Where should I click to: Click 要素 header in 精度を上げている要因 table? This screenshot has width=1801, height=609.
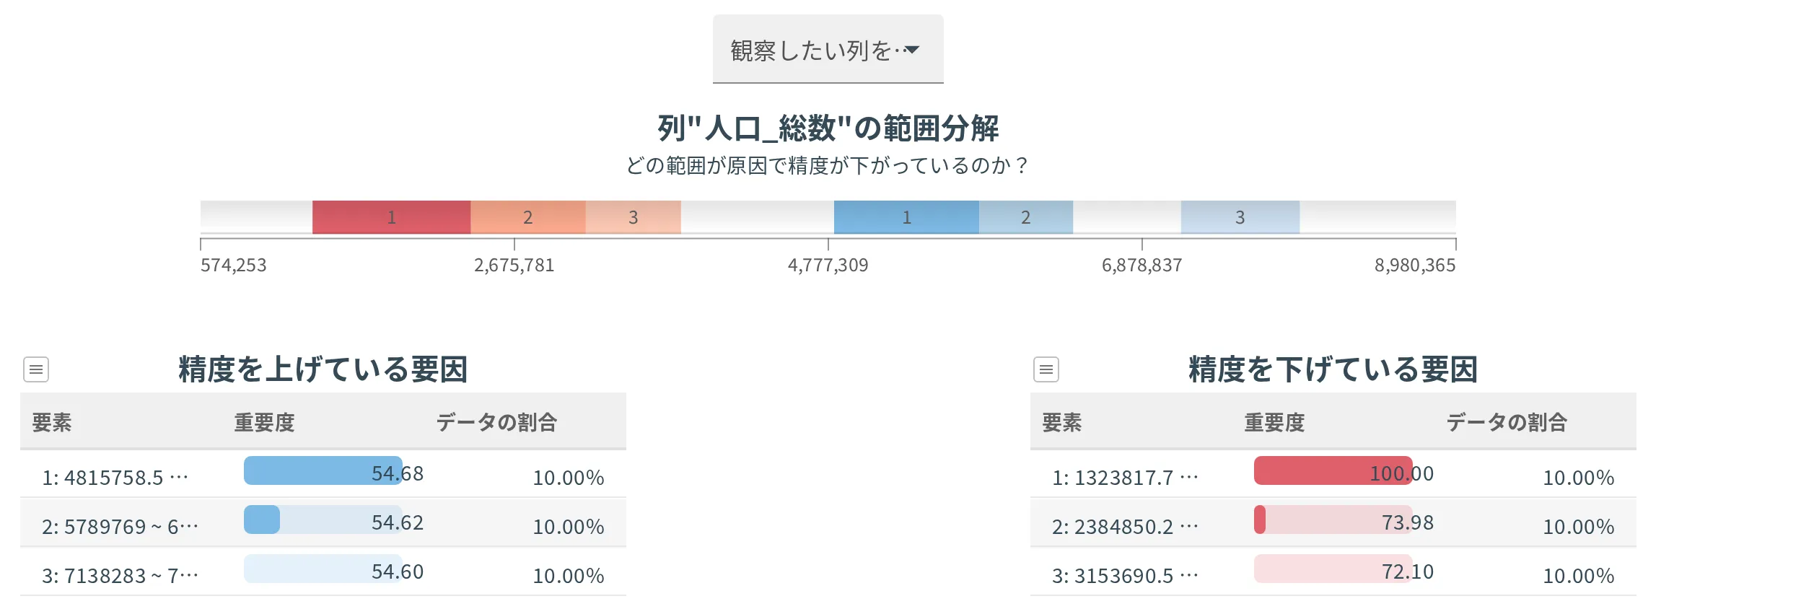coord(52,422)
